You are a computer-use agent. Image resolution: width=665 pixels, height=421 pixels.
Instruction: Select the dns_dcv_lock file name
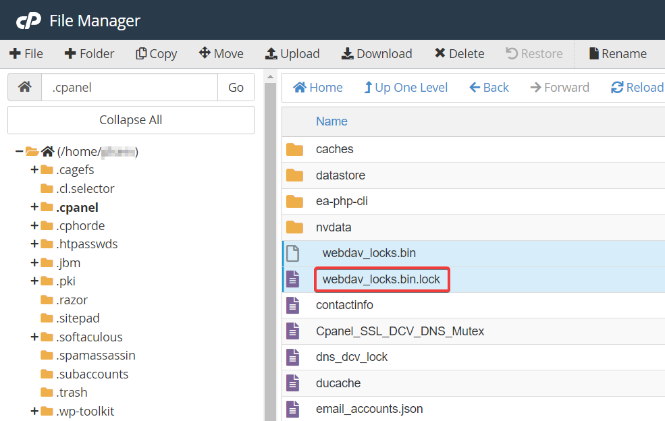351,357
